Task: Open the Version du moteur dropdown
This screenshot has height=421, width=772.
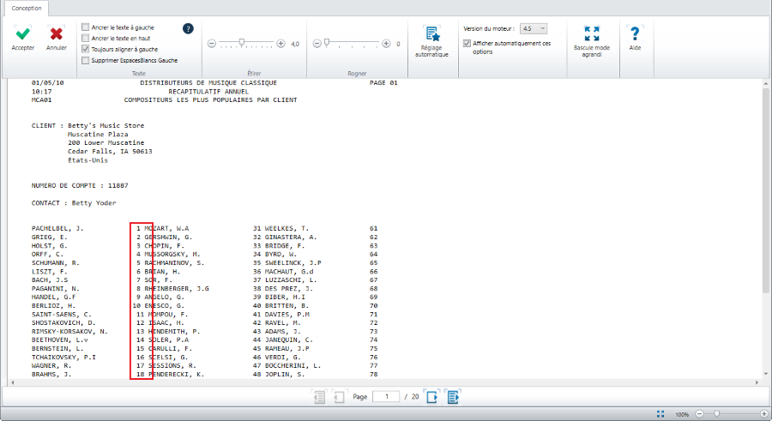Action: coord(534,28)
